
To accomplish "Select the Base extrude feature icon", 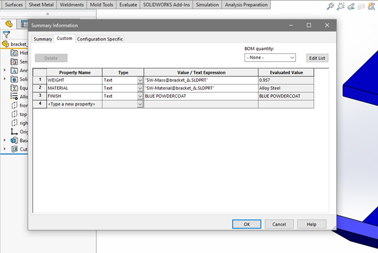I will point(14,141).
